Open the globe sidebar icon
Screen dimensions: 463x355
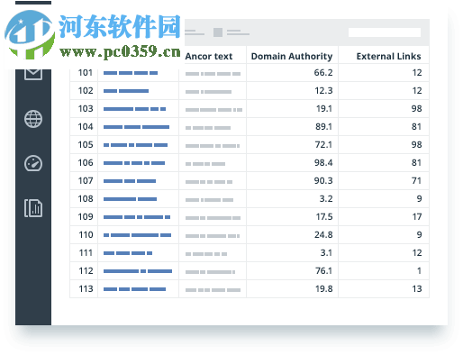pos(33,119)
